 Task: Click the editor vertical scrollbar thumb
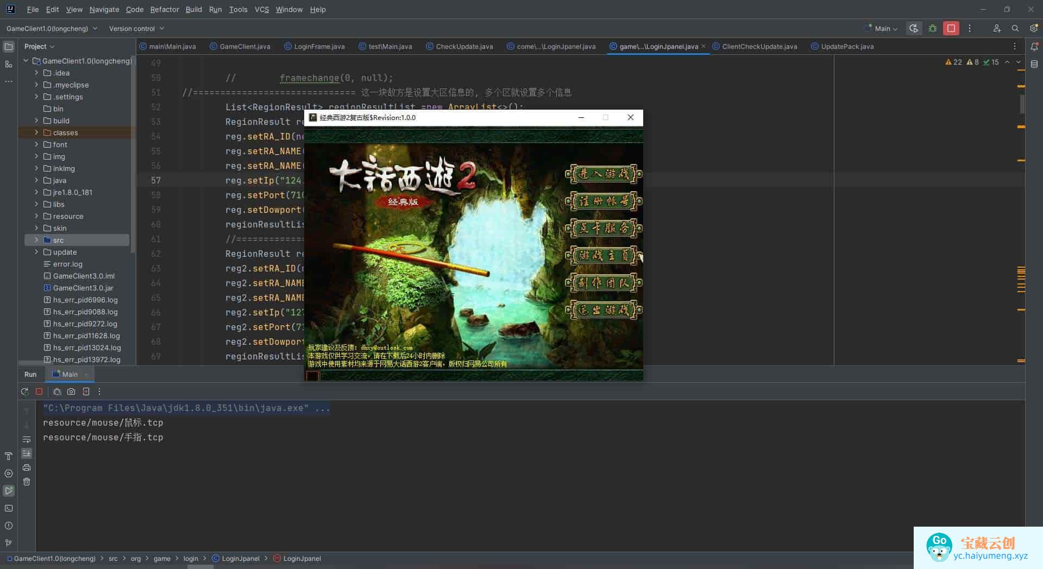pyautogui.click(x=1022, y=103)
